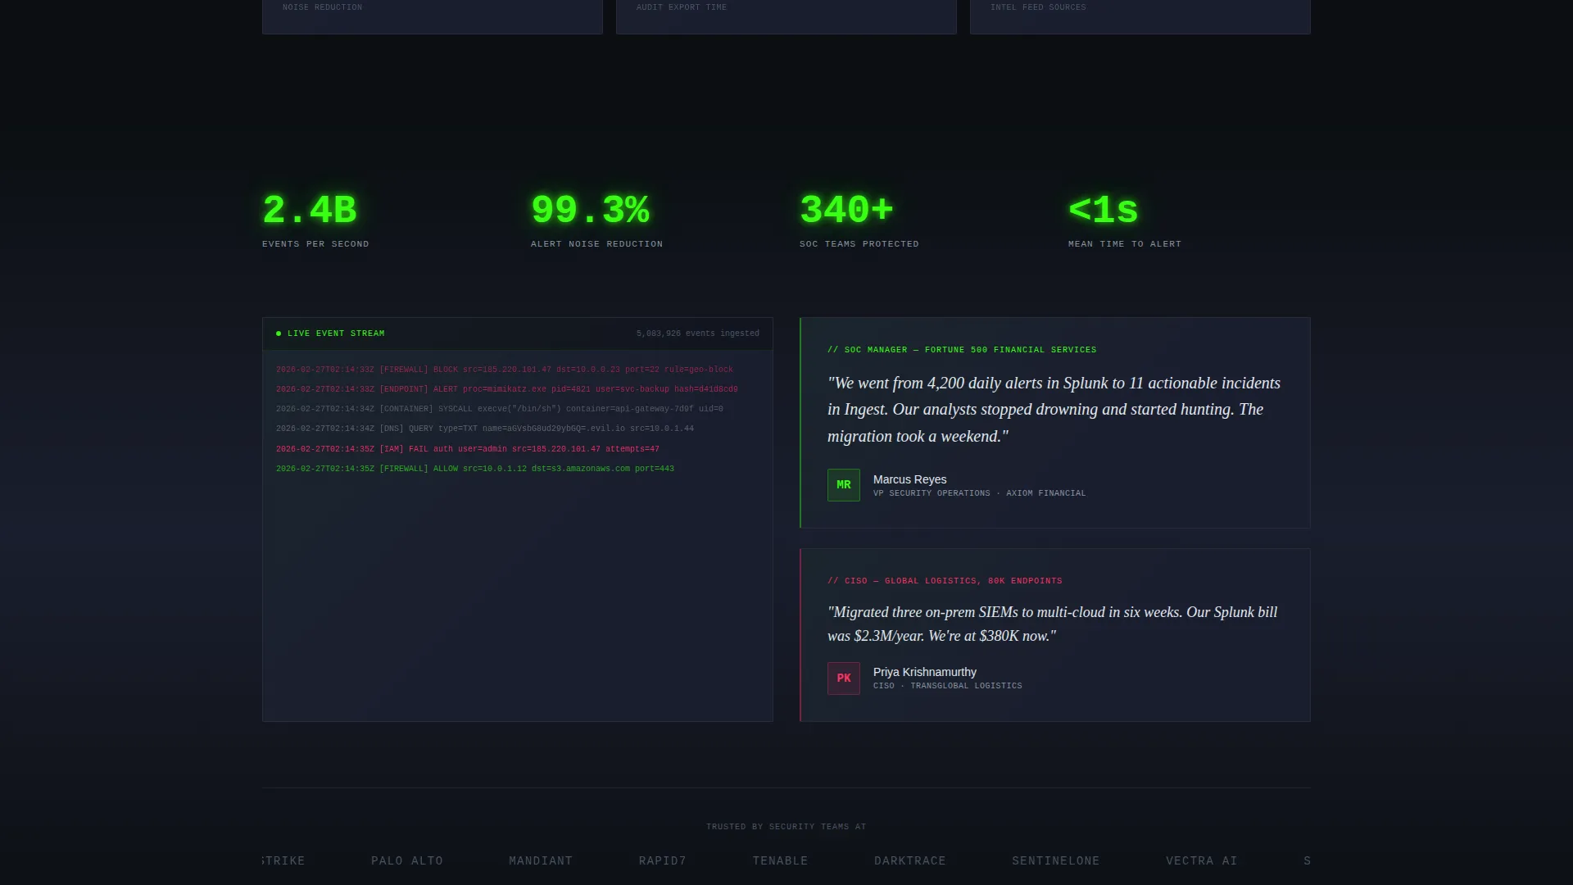Click the TENABLE logo text

(781, 861)
